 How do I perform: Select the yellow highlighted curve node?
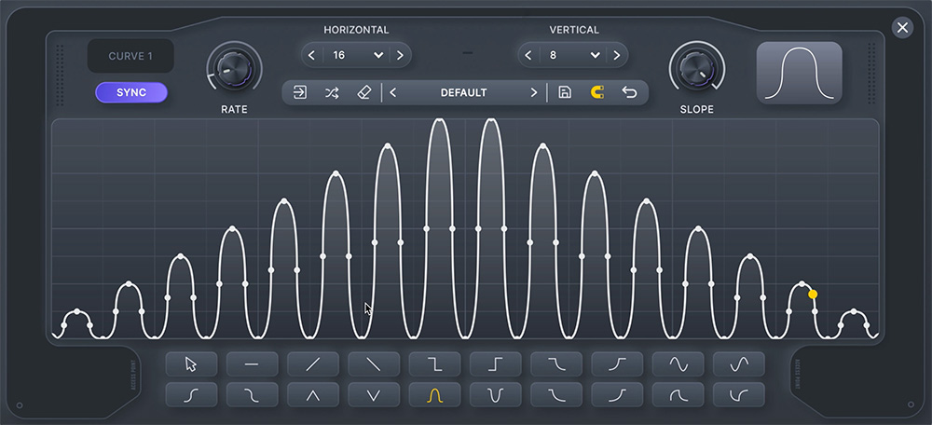813,295
